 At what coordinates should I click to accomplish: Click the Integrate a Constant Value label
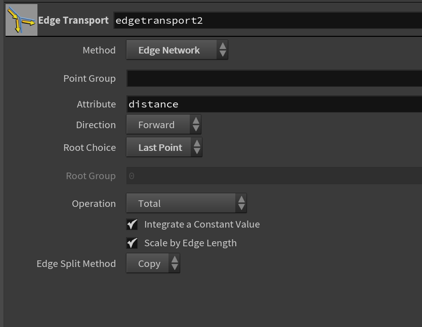click(202, 225)
